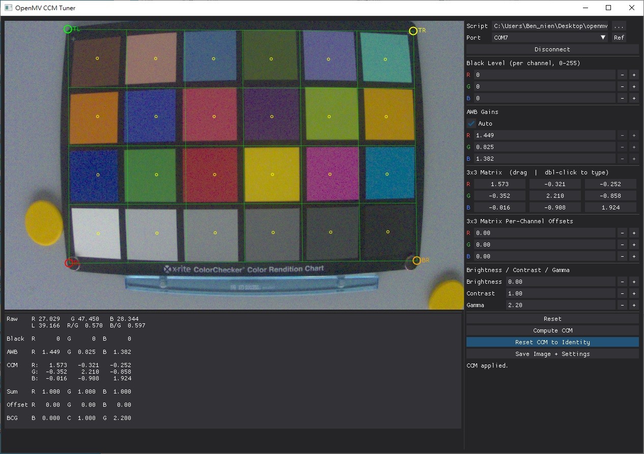Decrease Offset G with minus button
The height and width of the screenshot is (454, 644).
point(622,245)
